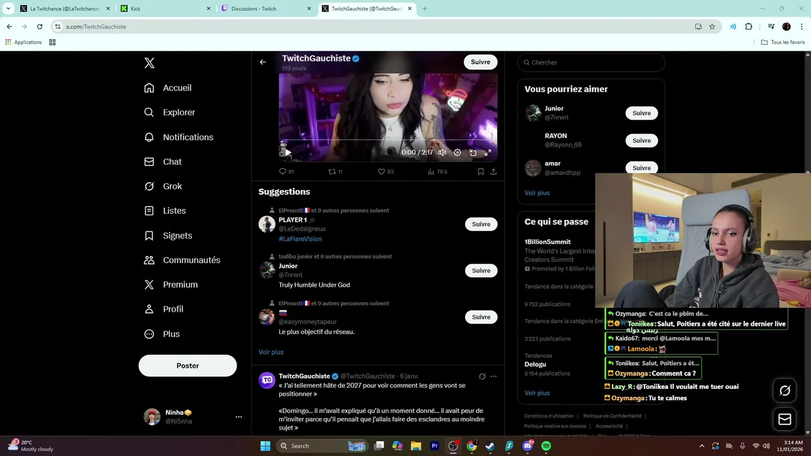This screenshot has height=456, width=811.
Task: Switch to the Kick browser tab
Action: pyautogui.click(x=166, y=9)
